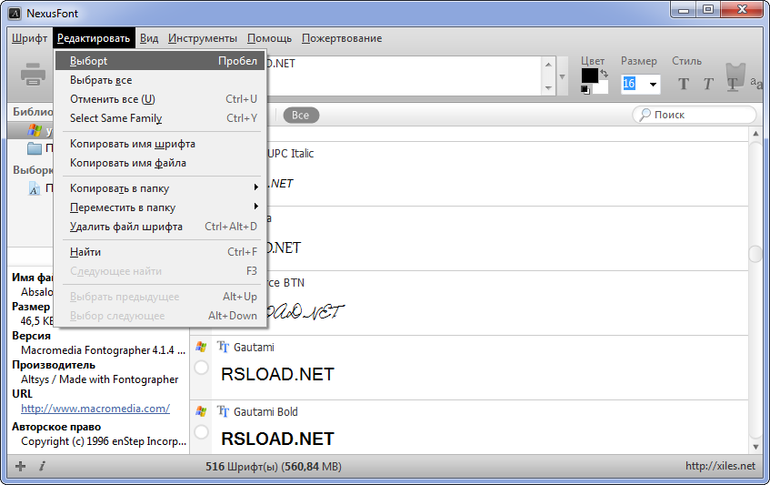Screen dimensions: 770x485
Task: Toggle bold style T icon
Action: [x=683, y=84]
